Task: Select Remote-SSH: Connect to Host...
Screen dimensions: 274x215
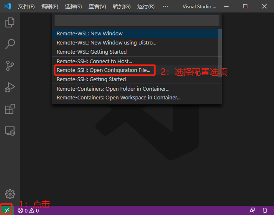Action: (x=135, y=61)
